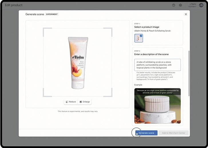Click the blue checkmark on product thumbnail
The image size is (208, 148).
tap(141, 36)
